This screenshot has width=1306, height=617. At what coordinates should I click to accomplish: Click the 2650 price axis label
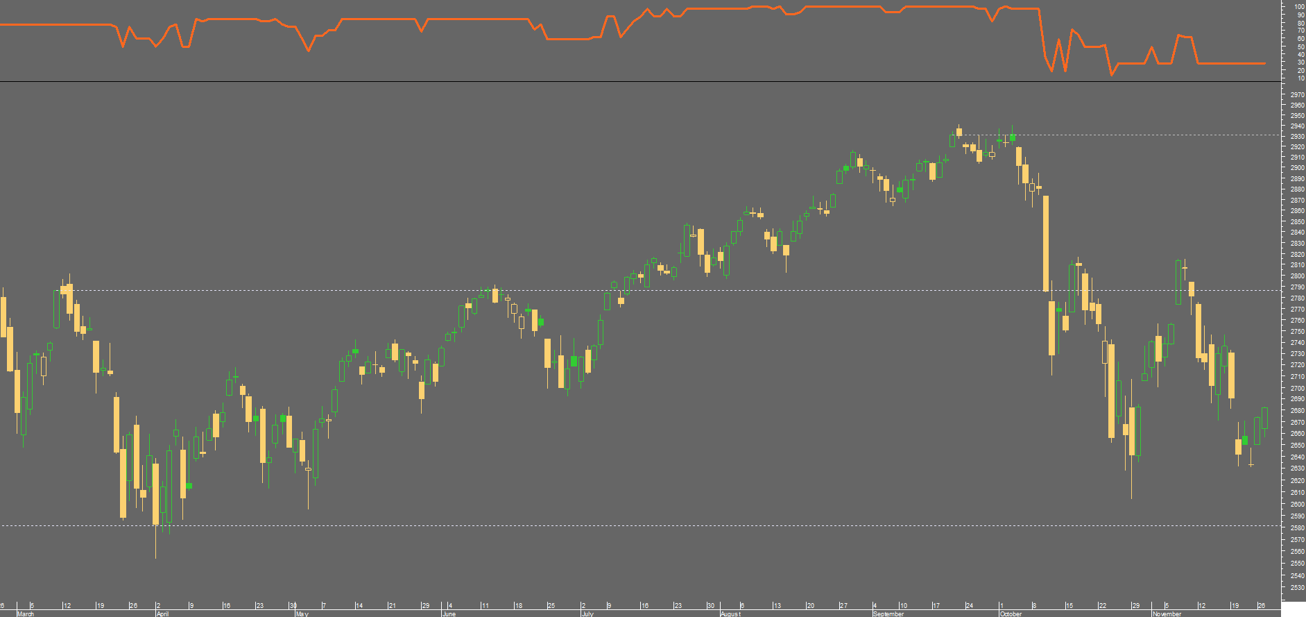[x=1297, y=446]
